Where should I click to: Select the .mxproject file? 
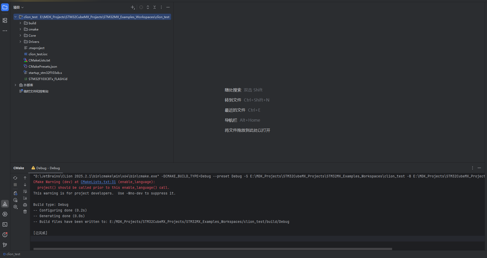point(36,48)
